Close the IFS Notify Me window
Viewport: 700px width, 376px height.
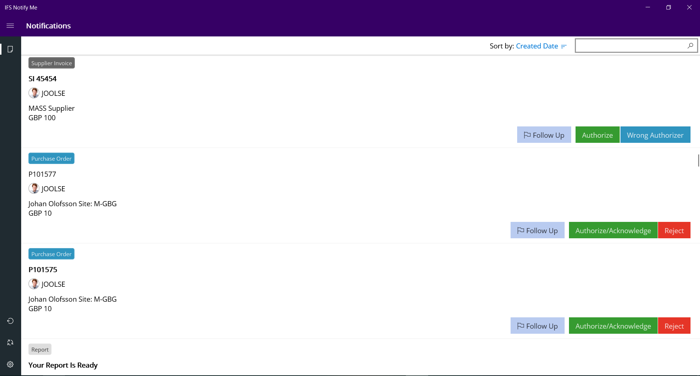click(x=689, y=7)
